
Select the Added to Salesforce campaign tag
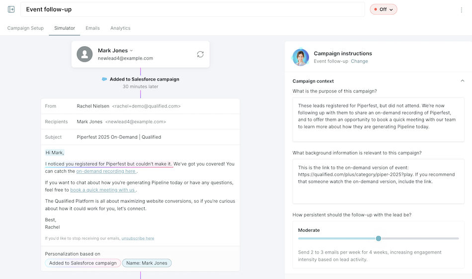83,263
